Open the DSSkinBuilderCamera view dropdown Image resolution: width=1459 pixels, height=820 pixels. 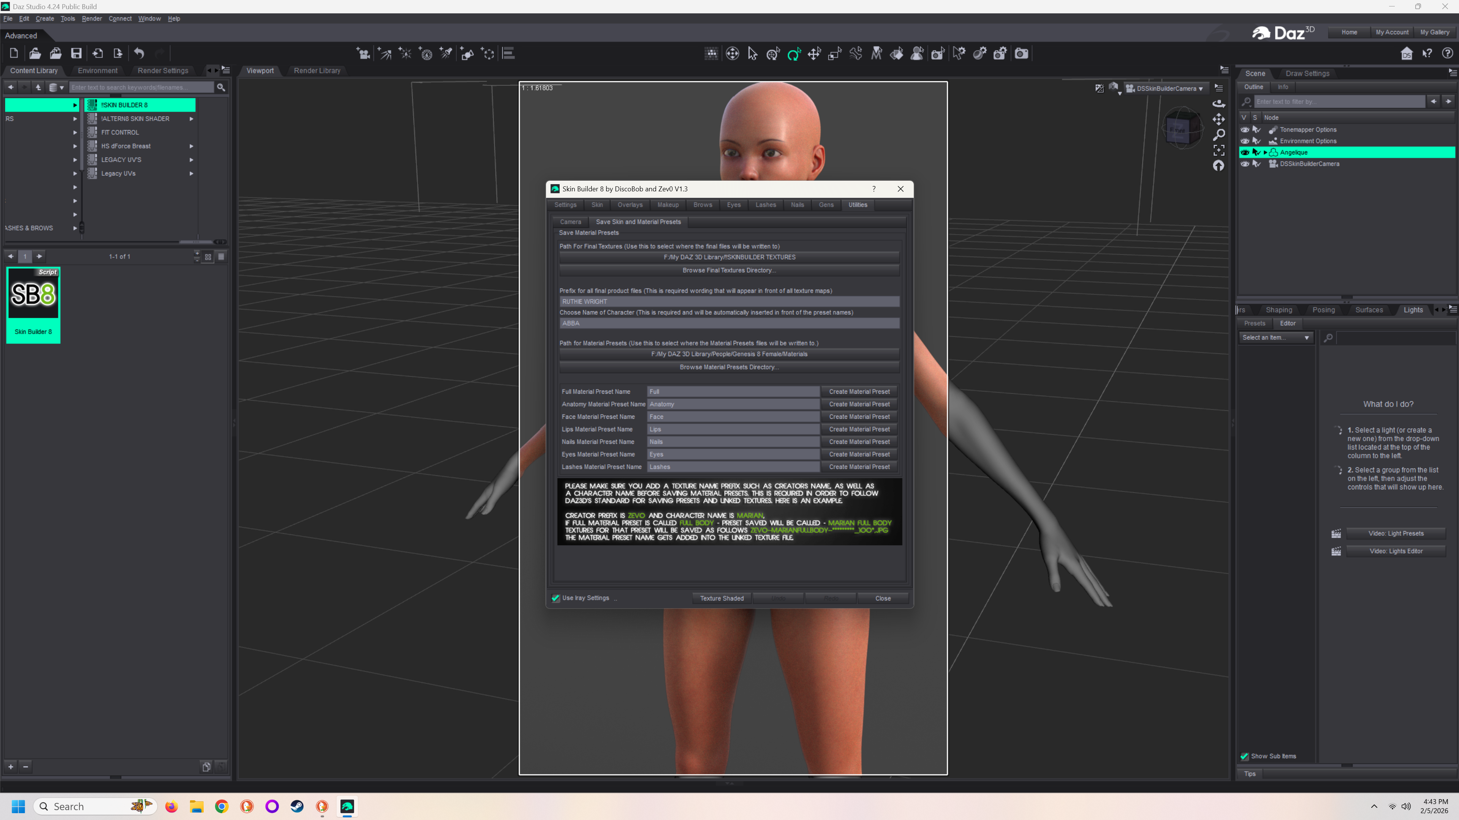pos(1166,88)
